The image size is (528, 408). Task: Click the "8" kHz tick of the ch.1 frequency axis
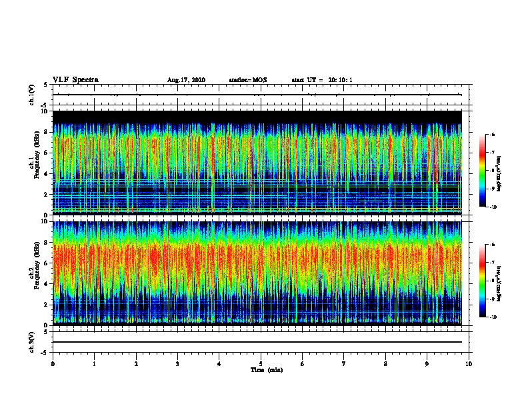coord(46,132)
